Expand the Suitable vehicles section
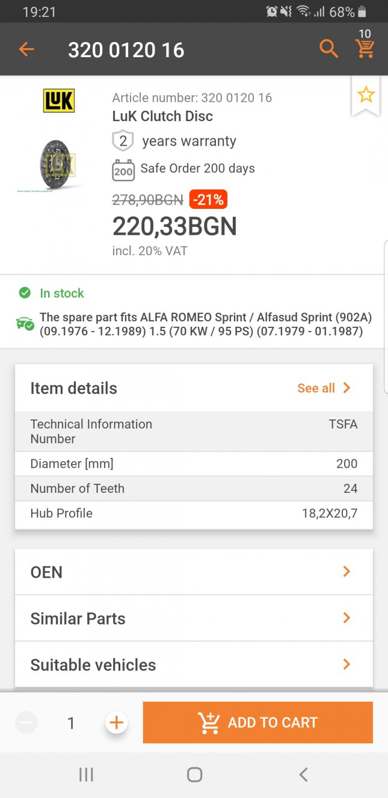The image size is (388, 798). click(x=194, y=664)
